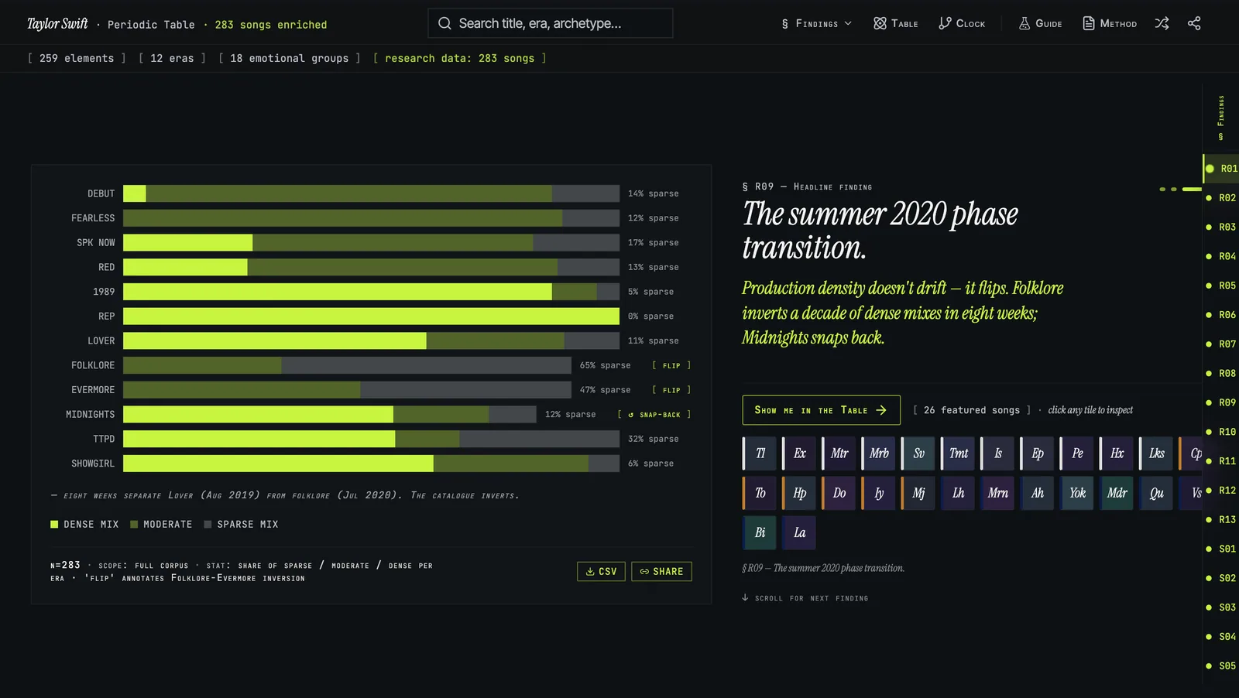Screen dimensions: 1239x698
Task: Click the SNAP-BACK annotation on Midnights row
Action: [654, 415]
